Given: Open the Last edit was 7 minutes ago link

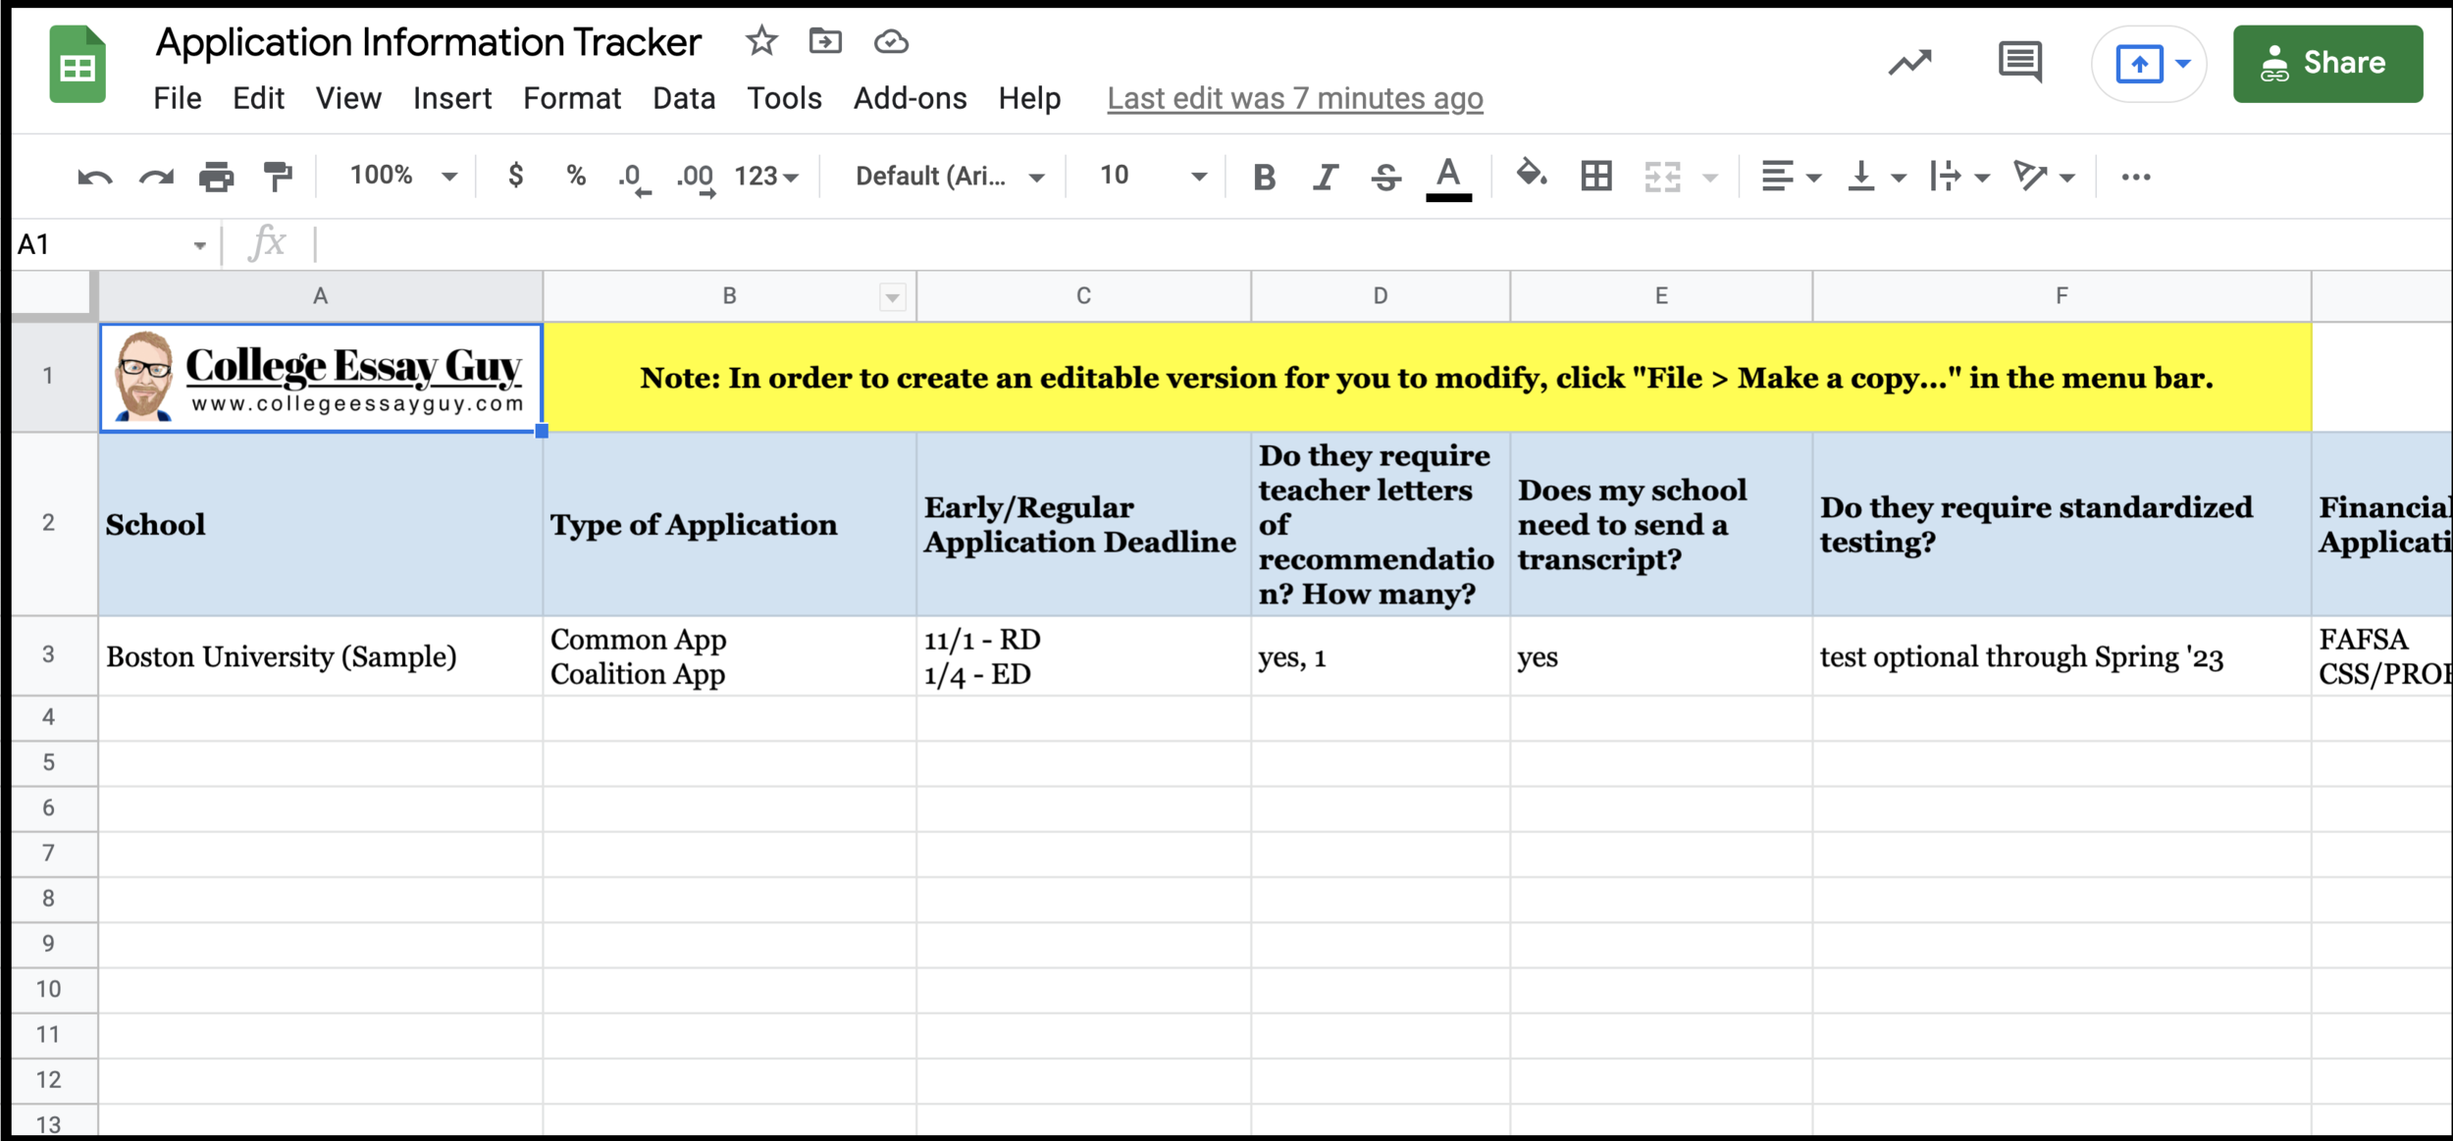Looking at the screenshot, I should tap(1294, 99).
